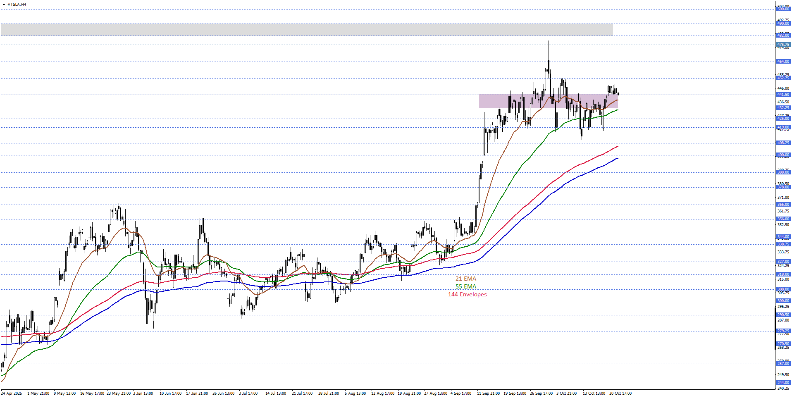The image size is (792, 398).
Task: Click the 144 Envelopes text label
Action: 467,295
